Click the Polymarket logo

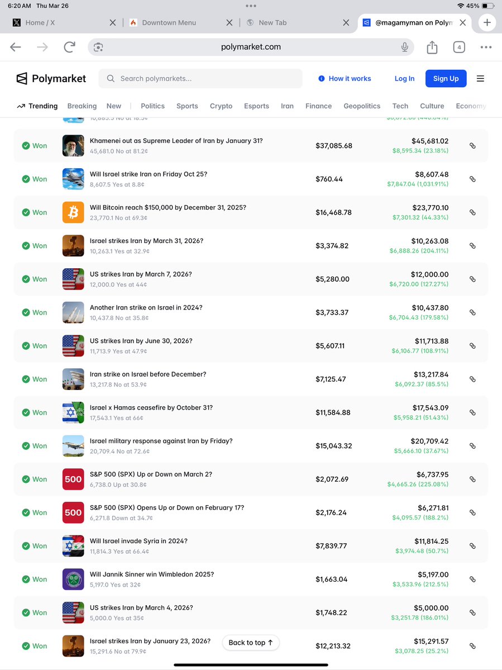pyautogui.click(x=51, y=79)
